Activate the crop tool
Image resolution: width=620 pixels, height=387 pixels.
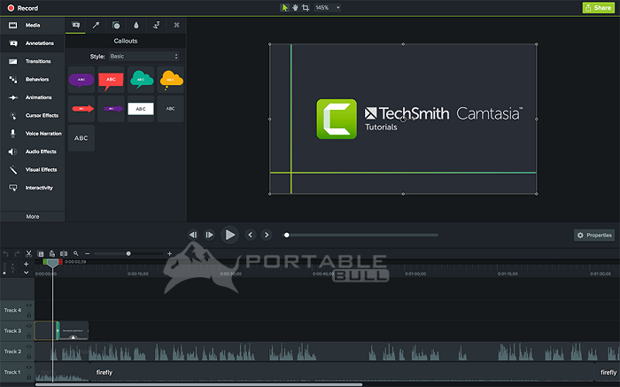pyautogui.click(x=306, y=7)
